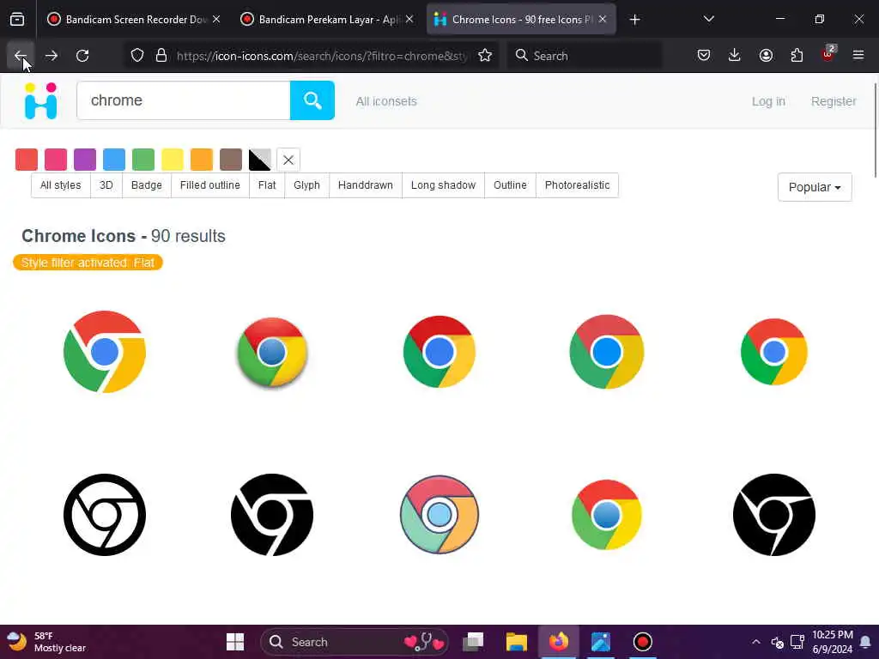The image size is (879, 659).
Task: Close the Chrome Icons tab
Action: pyautogui.click(x=603, y=20)
